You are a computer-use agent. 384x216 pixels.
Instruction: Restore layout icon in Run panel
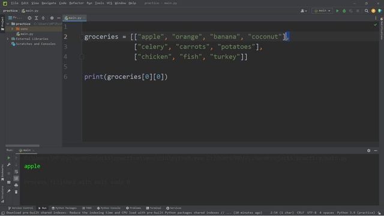click(x=8, y=182)
